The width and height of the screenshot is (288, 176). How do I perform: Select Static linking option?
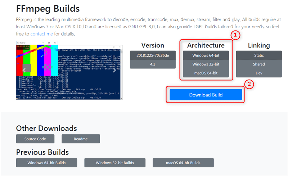point(258,56)
